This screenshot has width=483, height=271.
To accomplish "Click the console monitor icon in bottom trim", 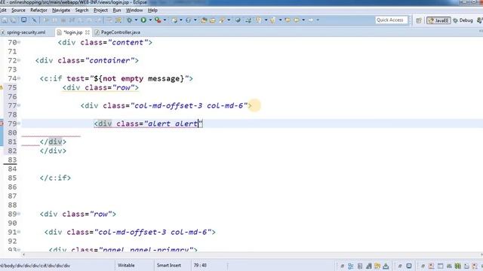I will [409, 266].
